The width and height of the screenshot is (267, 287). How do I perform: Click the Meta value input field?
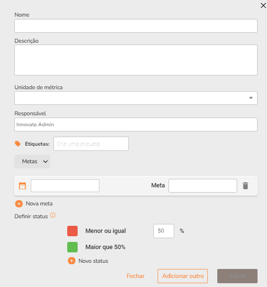tap(203, 185)
